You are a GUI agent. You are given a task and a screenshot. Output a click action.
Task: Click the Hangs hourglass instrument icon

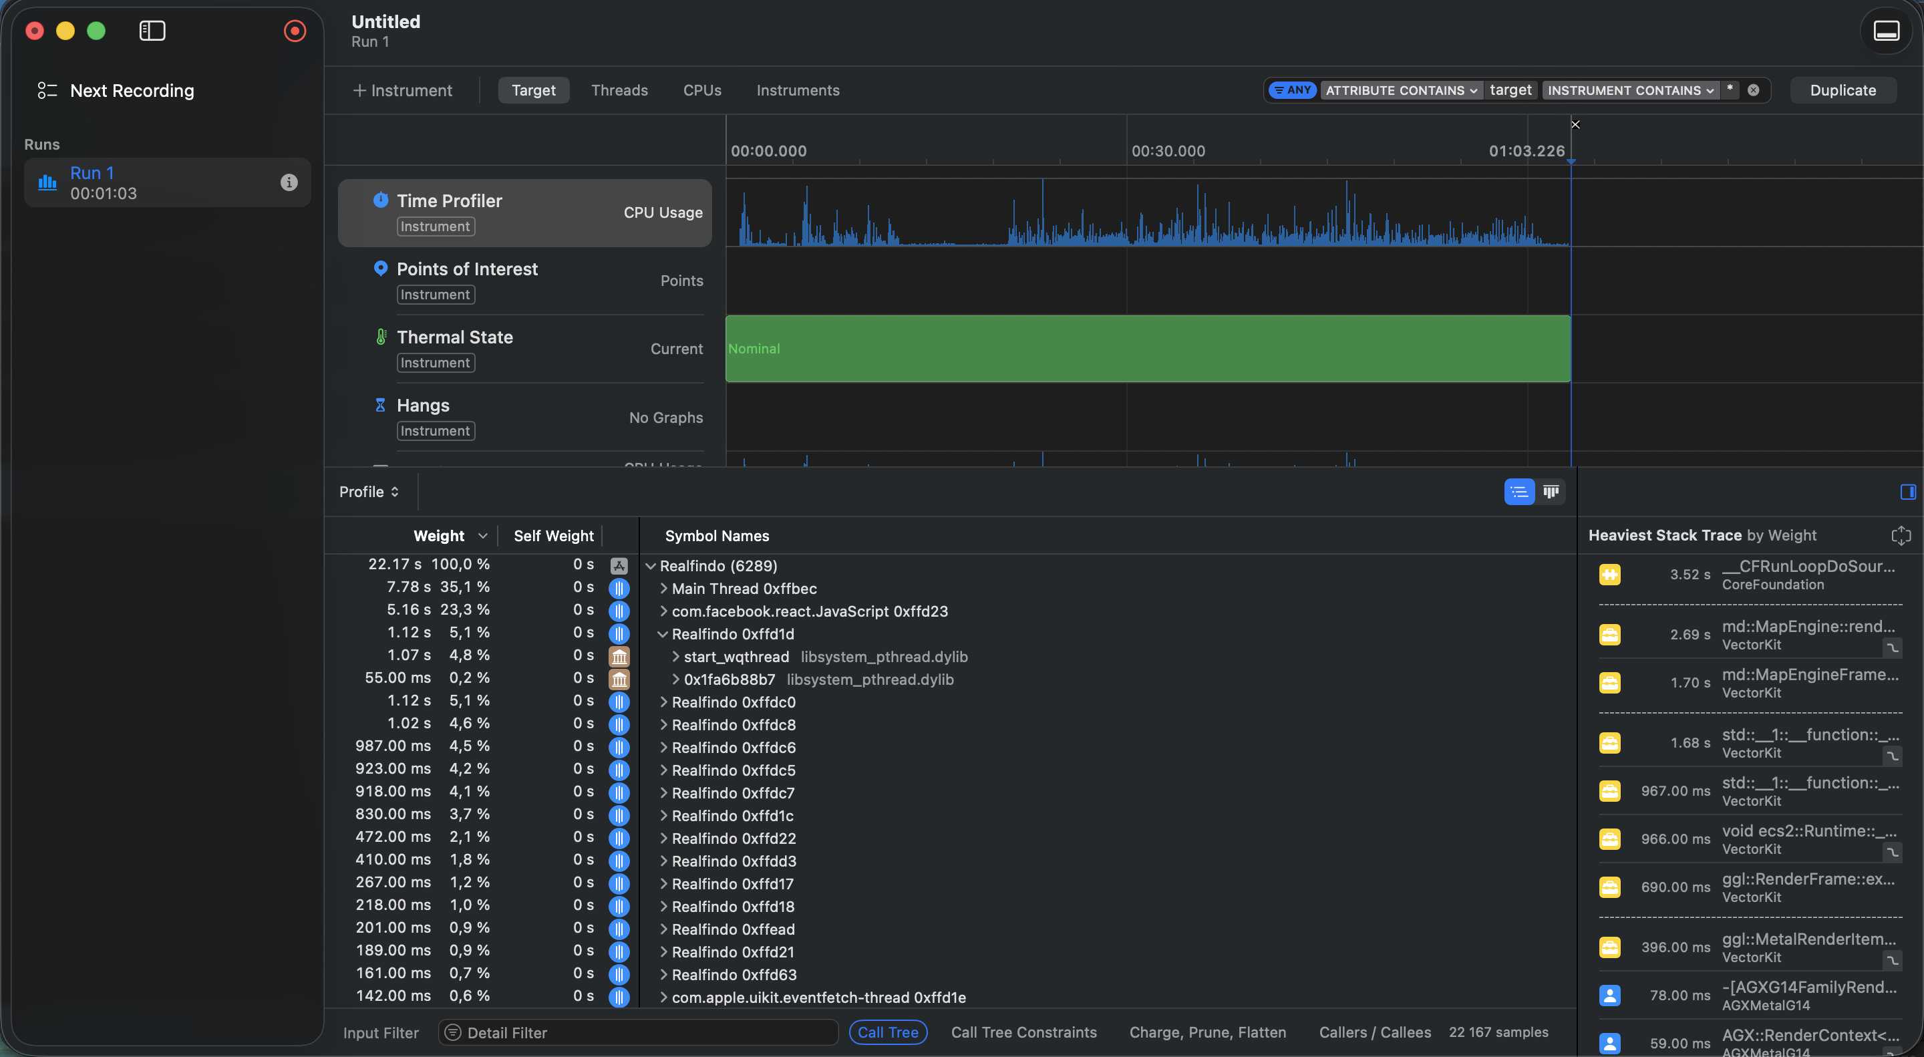(x=380, y=405)
